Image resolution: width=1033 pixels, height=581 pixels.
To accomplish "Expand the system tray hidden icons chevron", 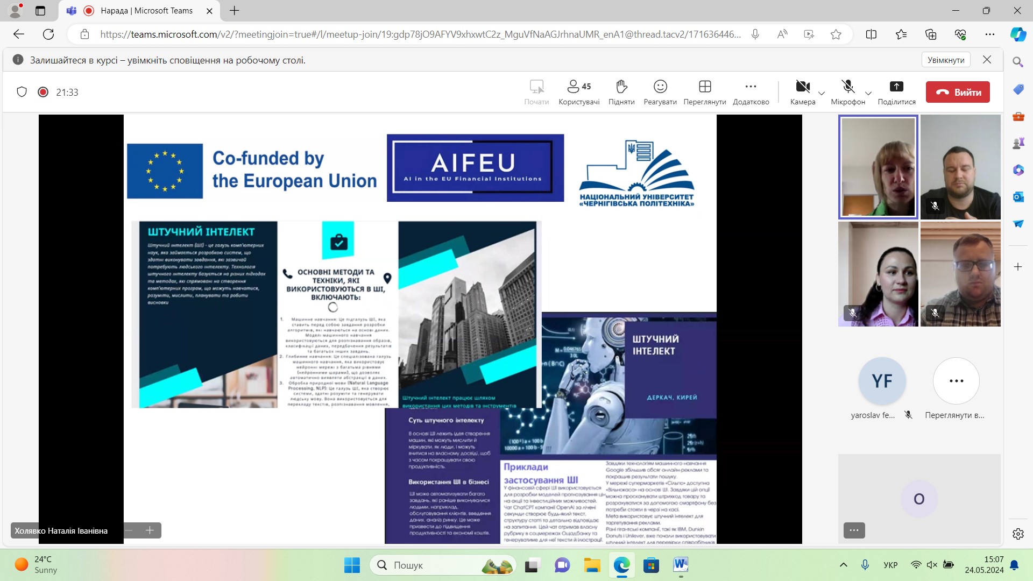I will pos(843,565).
